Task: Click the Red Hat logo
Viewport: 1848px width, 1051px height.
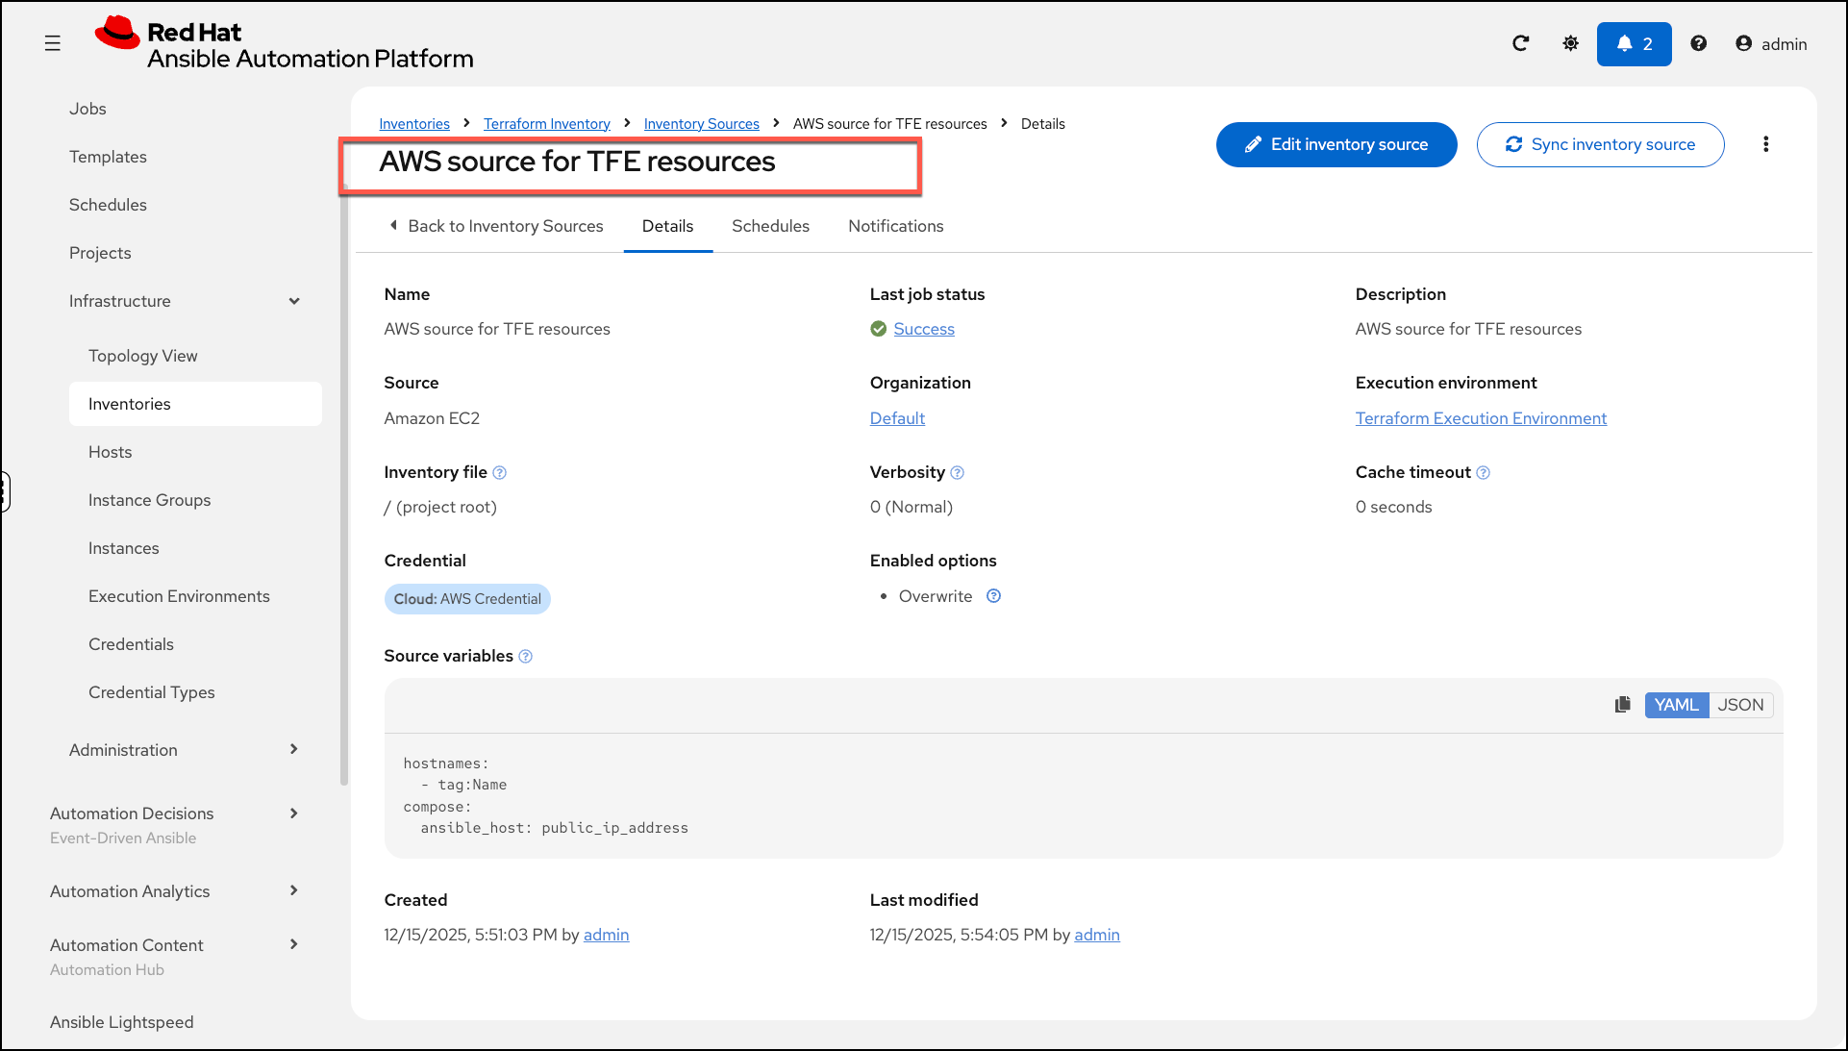Action: pos(284,44)
